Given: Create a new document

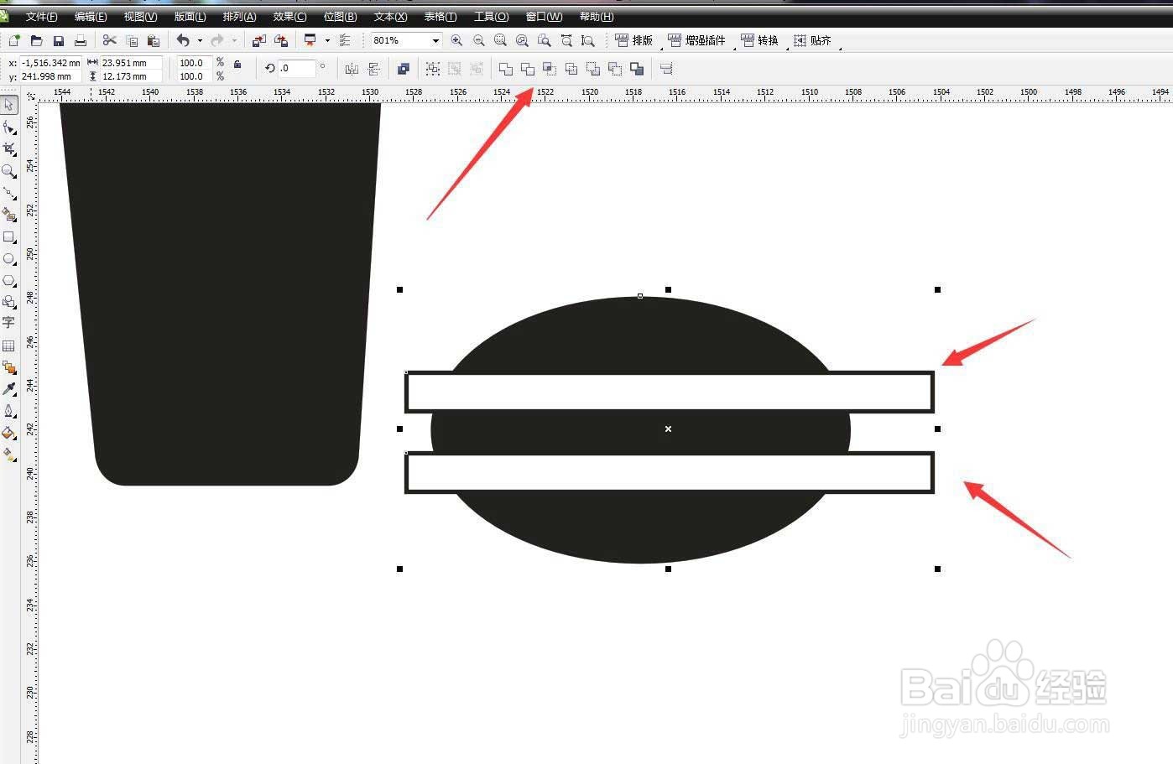Looking at the screenshot, I should coord(14,40).
